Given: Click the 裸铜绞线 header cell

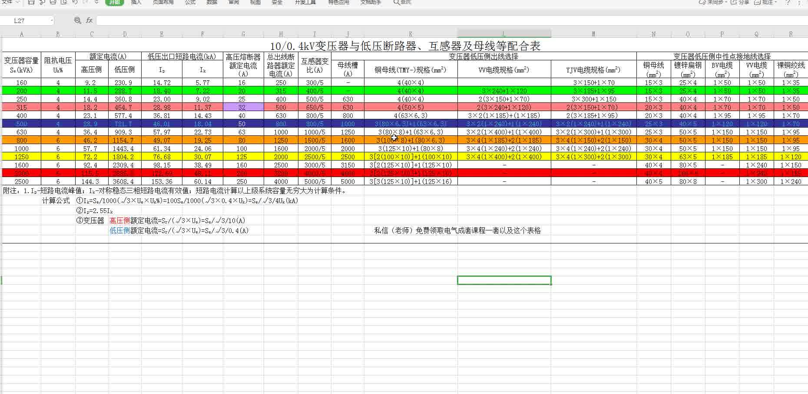Looking at the screenshot, I should pos(791,69).
